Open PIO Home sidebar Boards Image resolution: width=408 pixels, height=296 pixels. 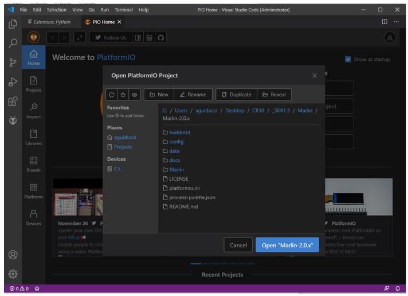pos(34,164)
